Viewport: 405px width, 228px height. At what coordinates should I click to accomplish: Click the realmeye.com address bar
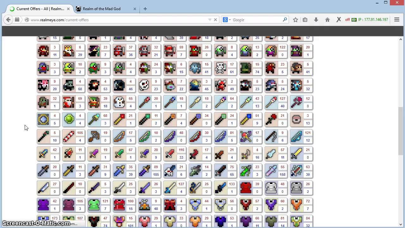tap(119, 20)
